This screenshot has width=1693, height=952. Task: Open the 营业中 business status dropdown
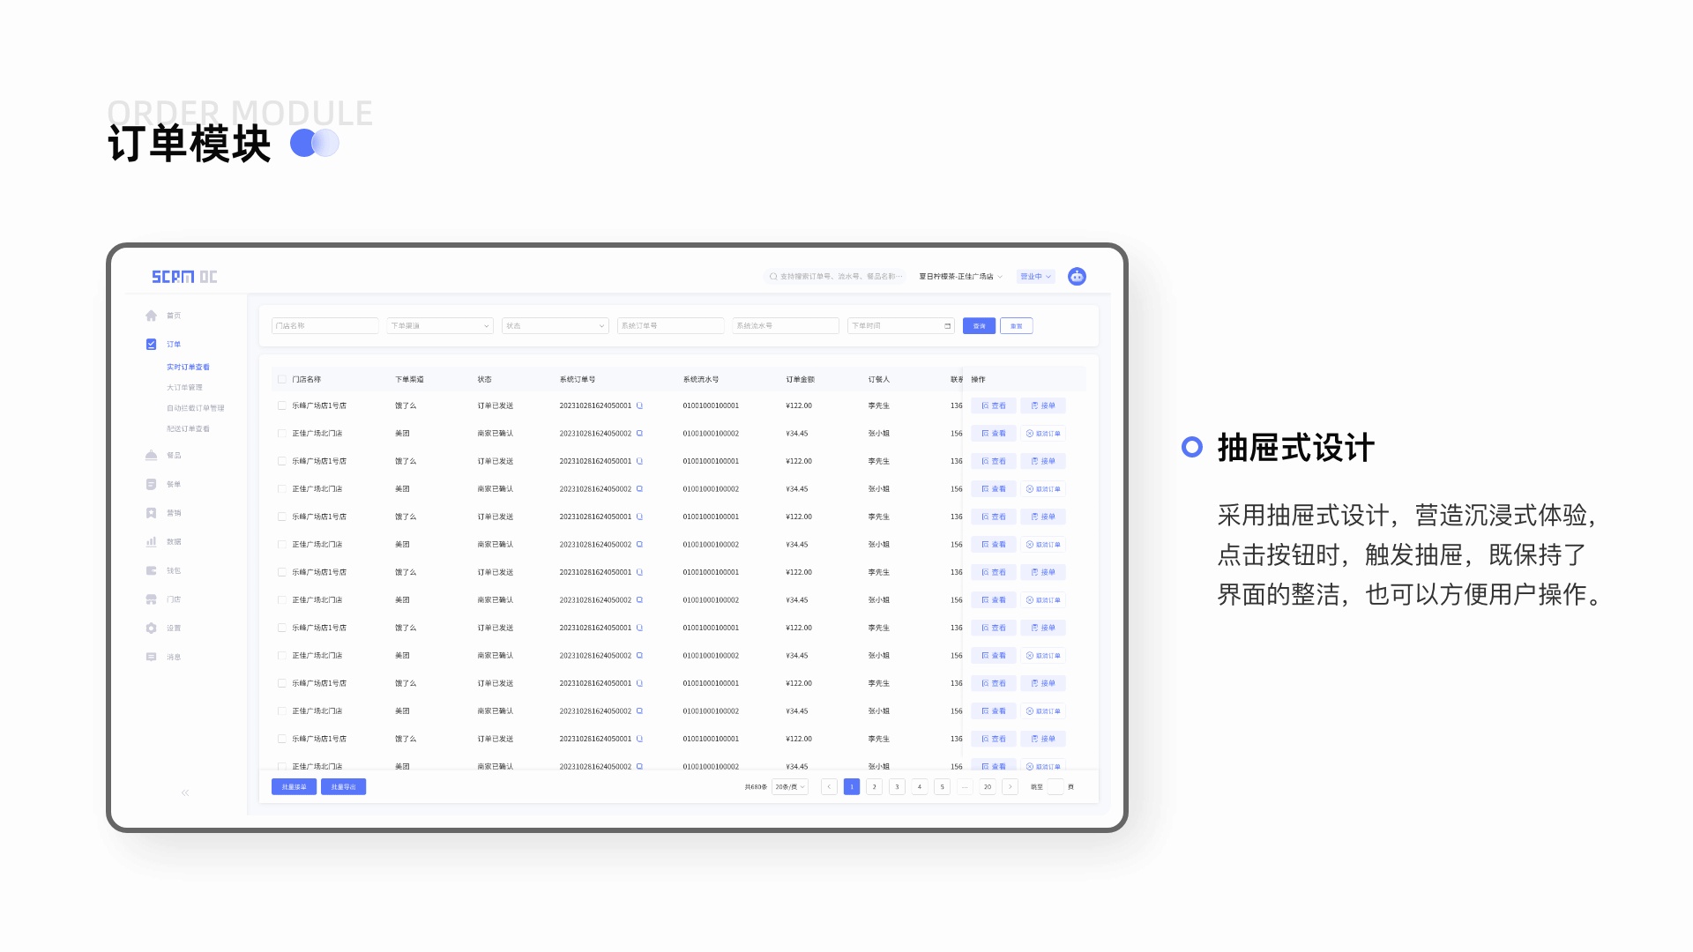click(1035, 277)
